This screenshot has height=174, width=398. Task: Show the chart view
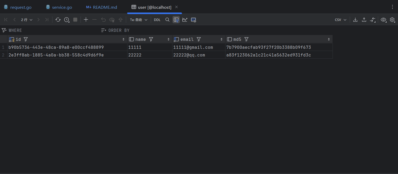[x=185, y=20]
